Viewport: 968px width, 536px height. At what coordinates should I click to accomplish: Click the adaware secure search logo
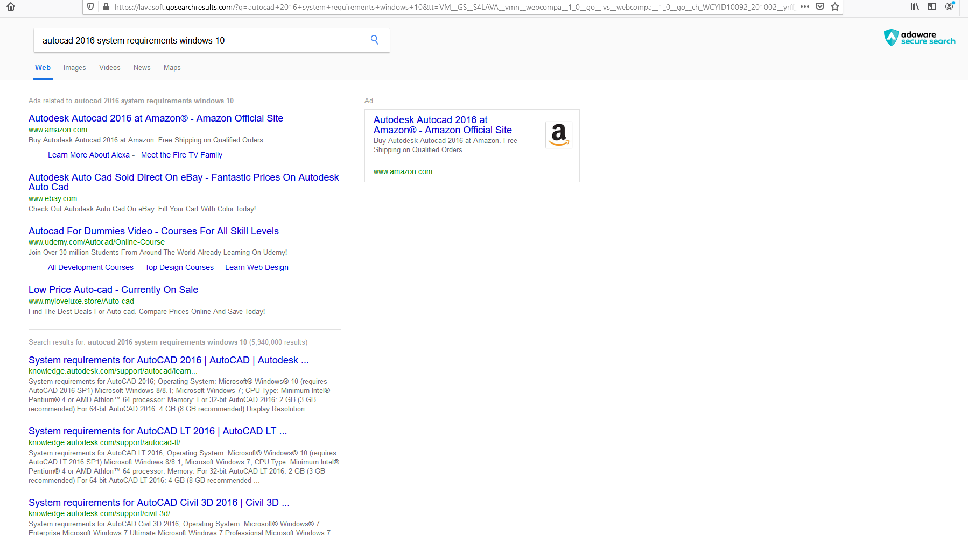point(920,38)
